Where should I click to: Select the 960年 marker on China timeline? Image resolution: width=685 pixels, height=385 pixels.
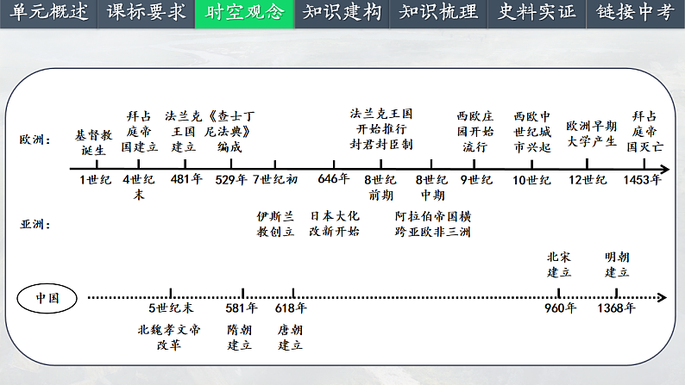pos(561,307)
